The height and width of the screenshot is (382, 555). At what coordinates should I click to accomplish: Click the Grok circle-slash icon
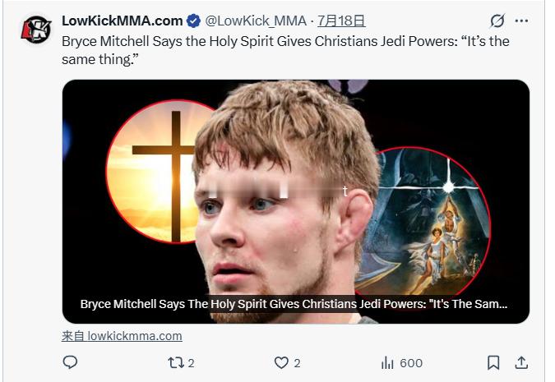[497, 21]
